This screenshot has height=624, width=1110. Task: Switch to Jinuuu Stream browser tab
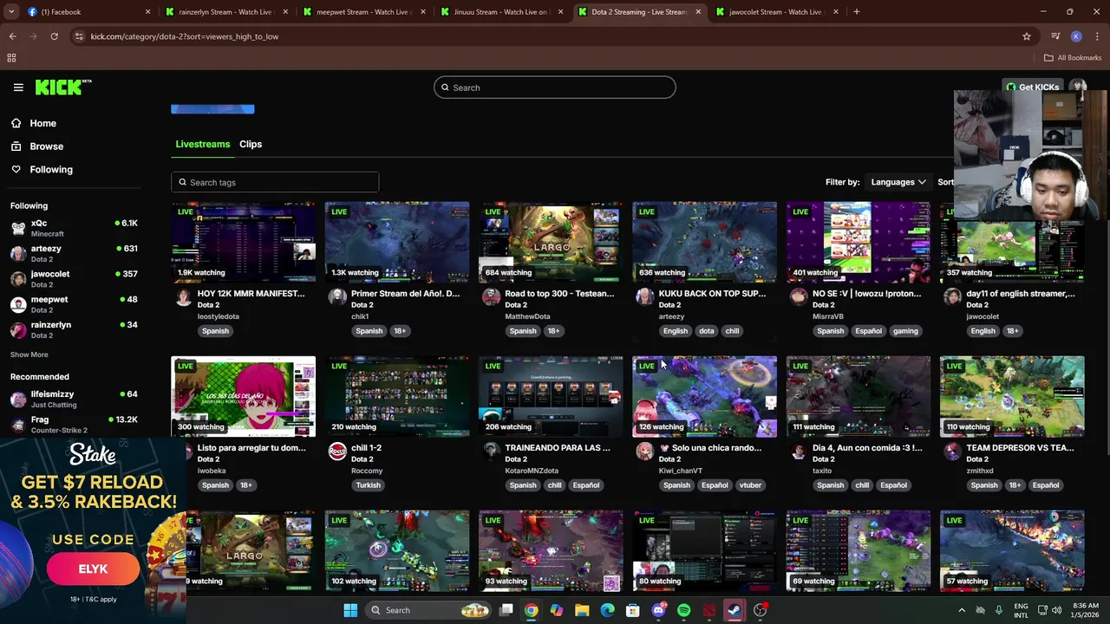(x=501, y=12)
